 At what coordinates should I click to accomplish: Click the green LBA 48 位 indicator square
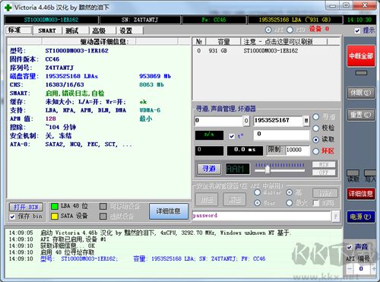55,206
